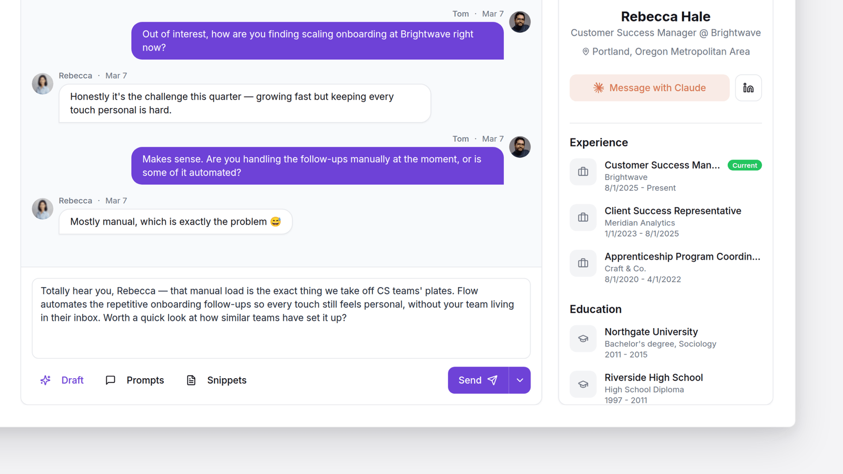
Task: Send the drafted message
Action: 478,380
